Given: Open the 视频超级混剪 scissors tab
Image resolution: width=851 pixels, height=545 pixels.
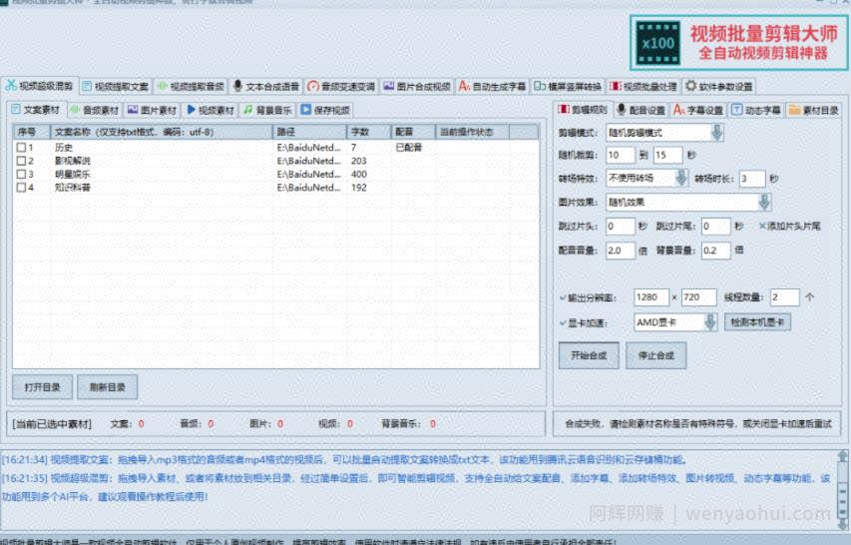Looking at the screenshot, I should coord(40,86).
